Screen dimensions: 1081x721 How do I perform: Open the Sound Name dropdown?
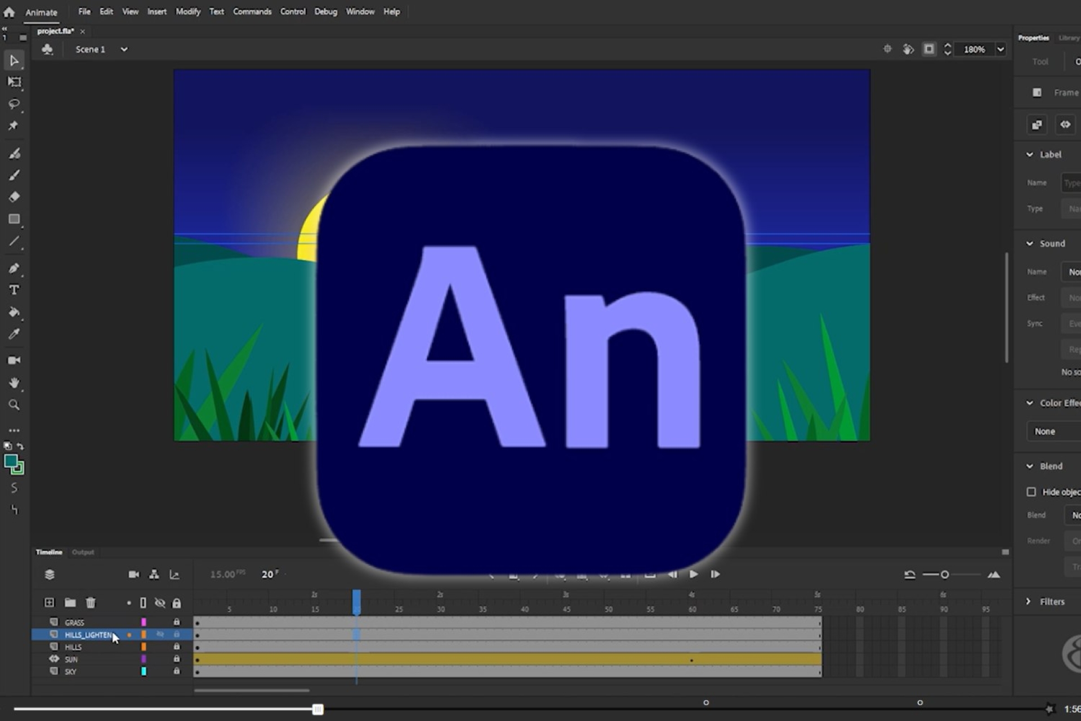tap(1071, 272)
